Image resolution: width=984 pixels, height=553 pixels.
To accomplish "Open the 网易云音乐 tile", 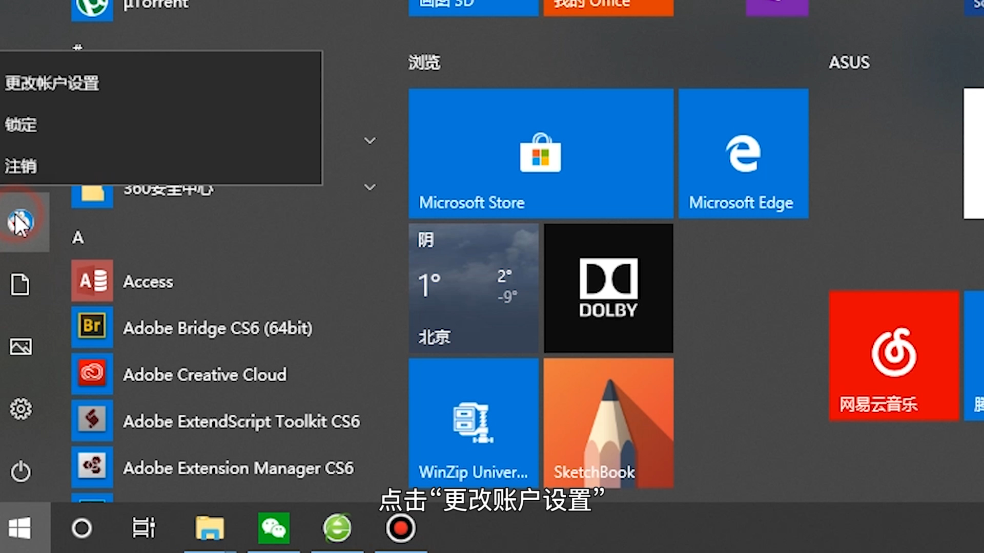I will 894,356.
